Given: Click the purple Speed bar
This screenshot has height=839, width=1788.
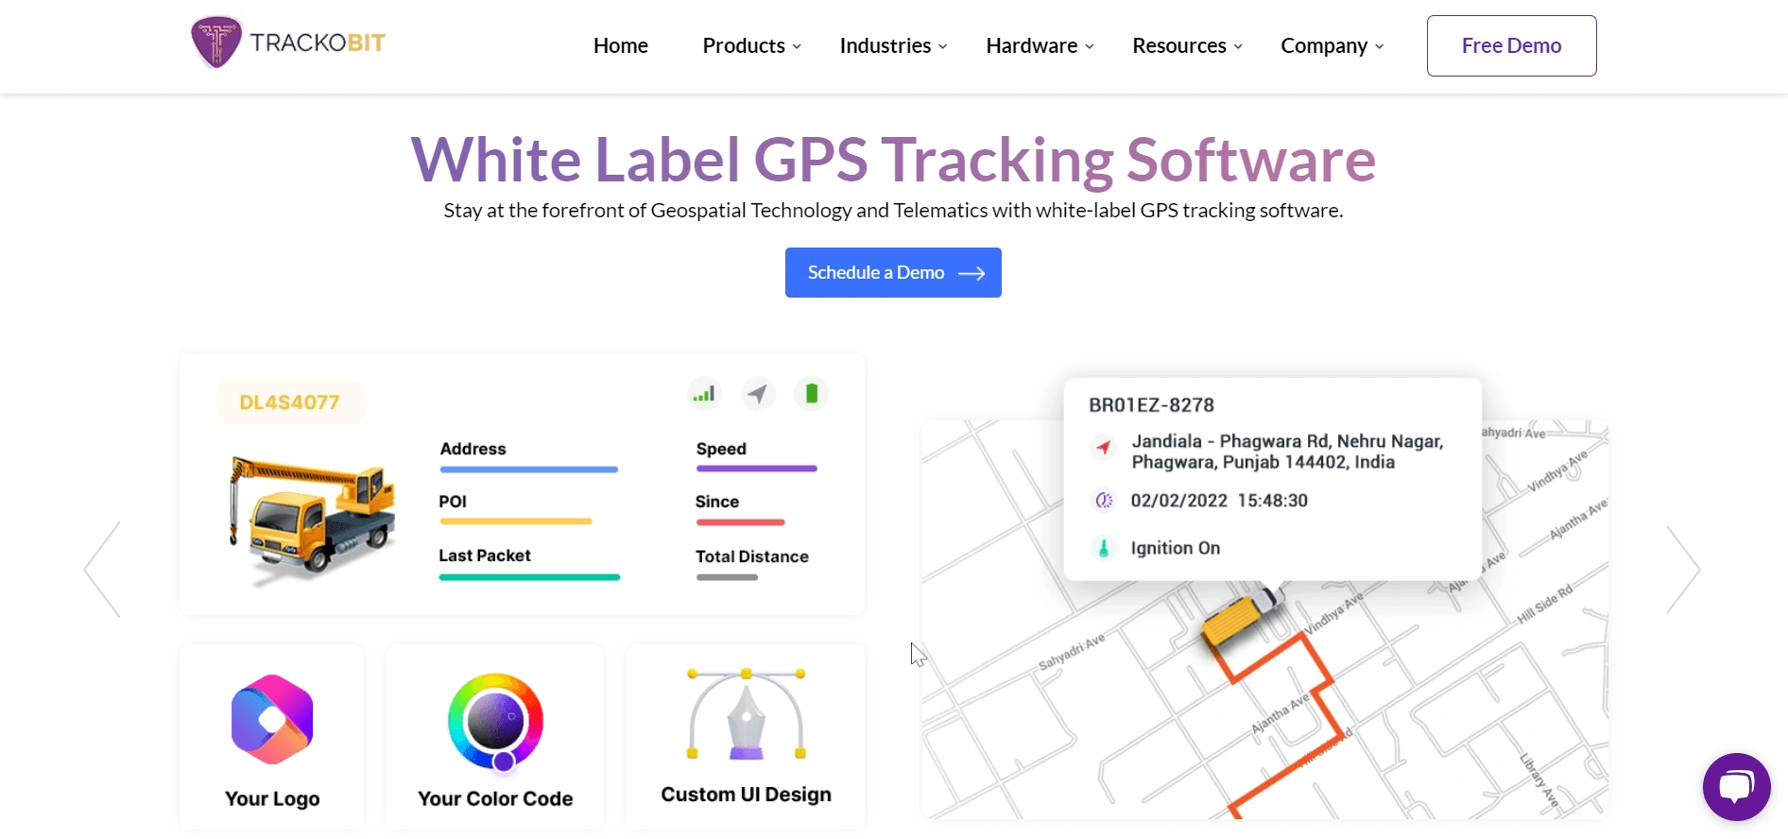Looking at the screenshot, I should click(757, 469).
